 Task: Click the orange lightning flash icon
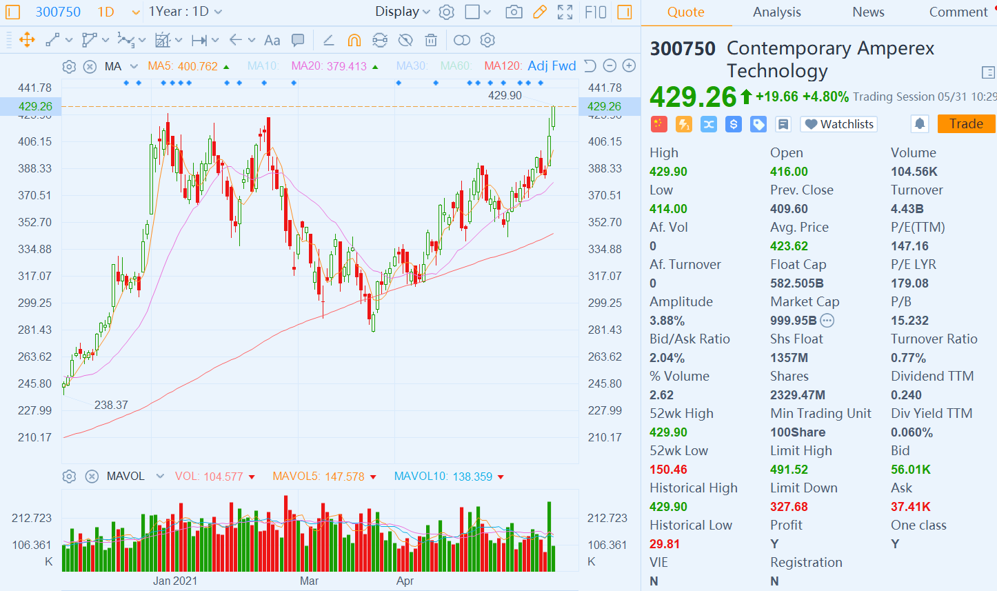[x=684, y=124]
